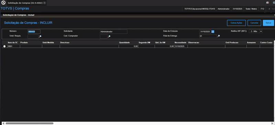Open the mail envelope icon in the top bar
The image size is (275, 125).
coord(267,3)
